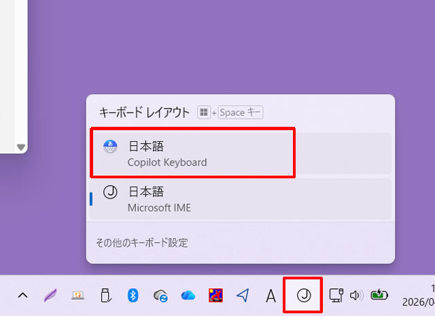Click the battery charging tray icon
Viewport: 435px width, 316px height.
pyautogui.click(x=379, y=295)
